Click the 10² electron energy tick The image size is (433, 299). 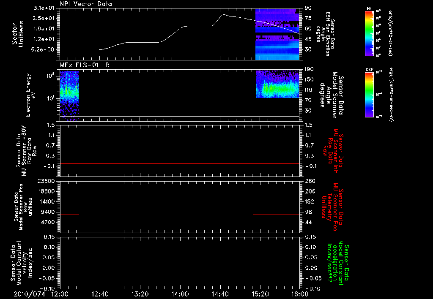tap(51, 75)
